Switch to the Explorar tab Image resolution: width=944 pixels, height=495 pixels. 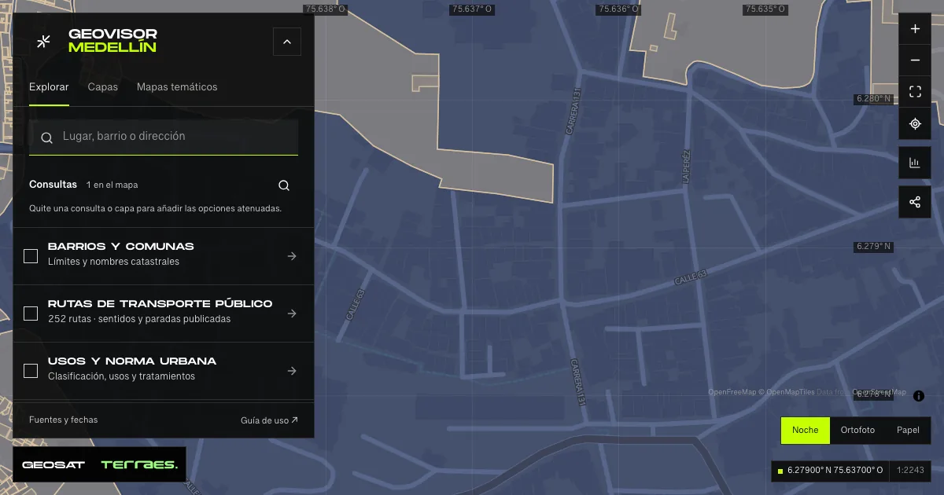point(49,87)
